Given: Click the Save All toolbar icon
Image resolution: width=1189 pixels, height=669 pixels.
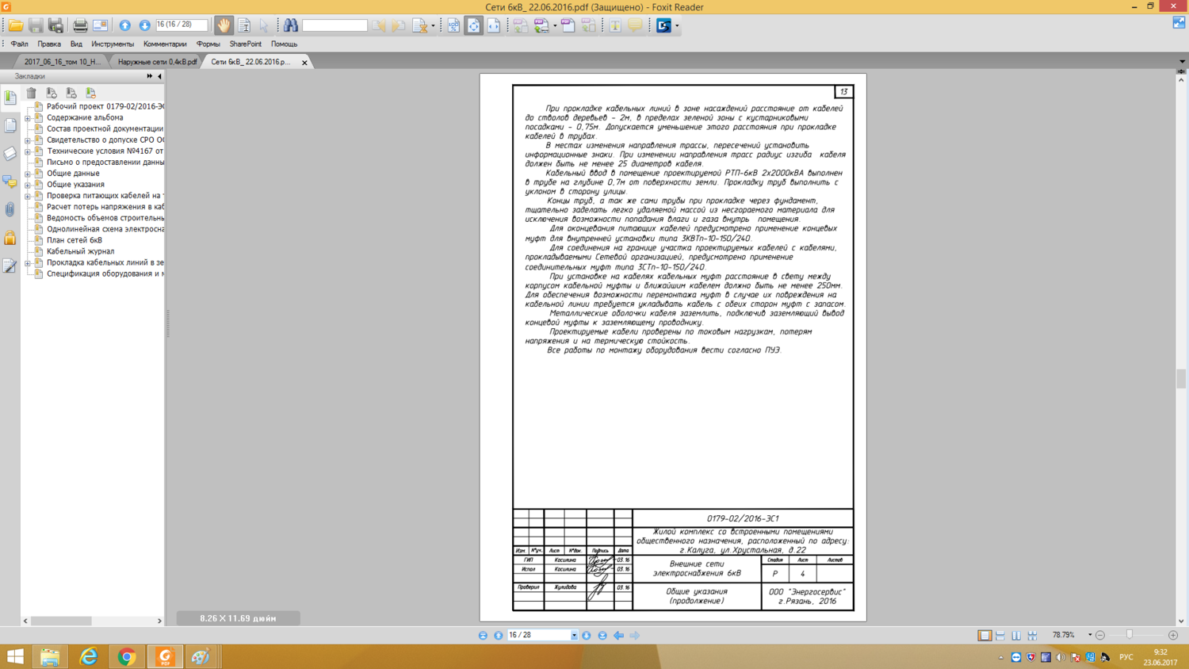Looking at the screenshot, I should (x=55, y=25).
